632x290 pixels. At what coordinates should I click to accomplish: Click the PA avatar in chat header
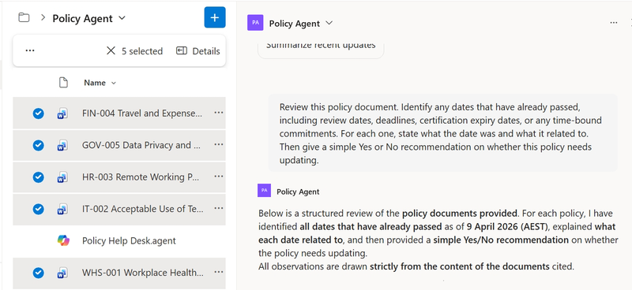pos(255,23)
